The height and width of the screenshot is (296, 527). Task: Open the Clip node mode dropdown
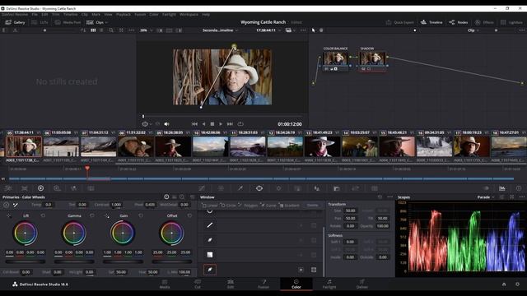(473, 30)
